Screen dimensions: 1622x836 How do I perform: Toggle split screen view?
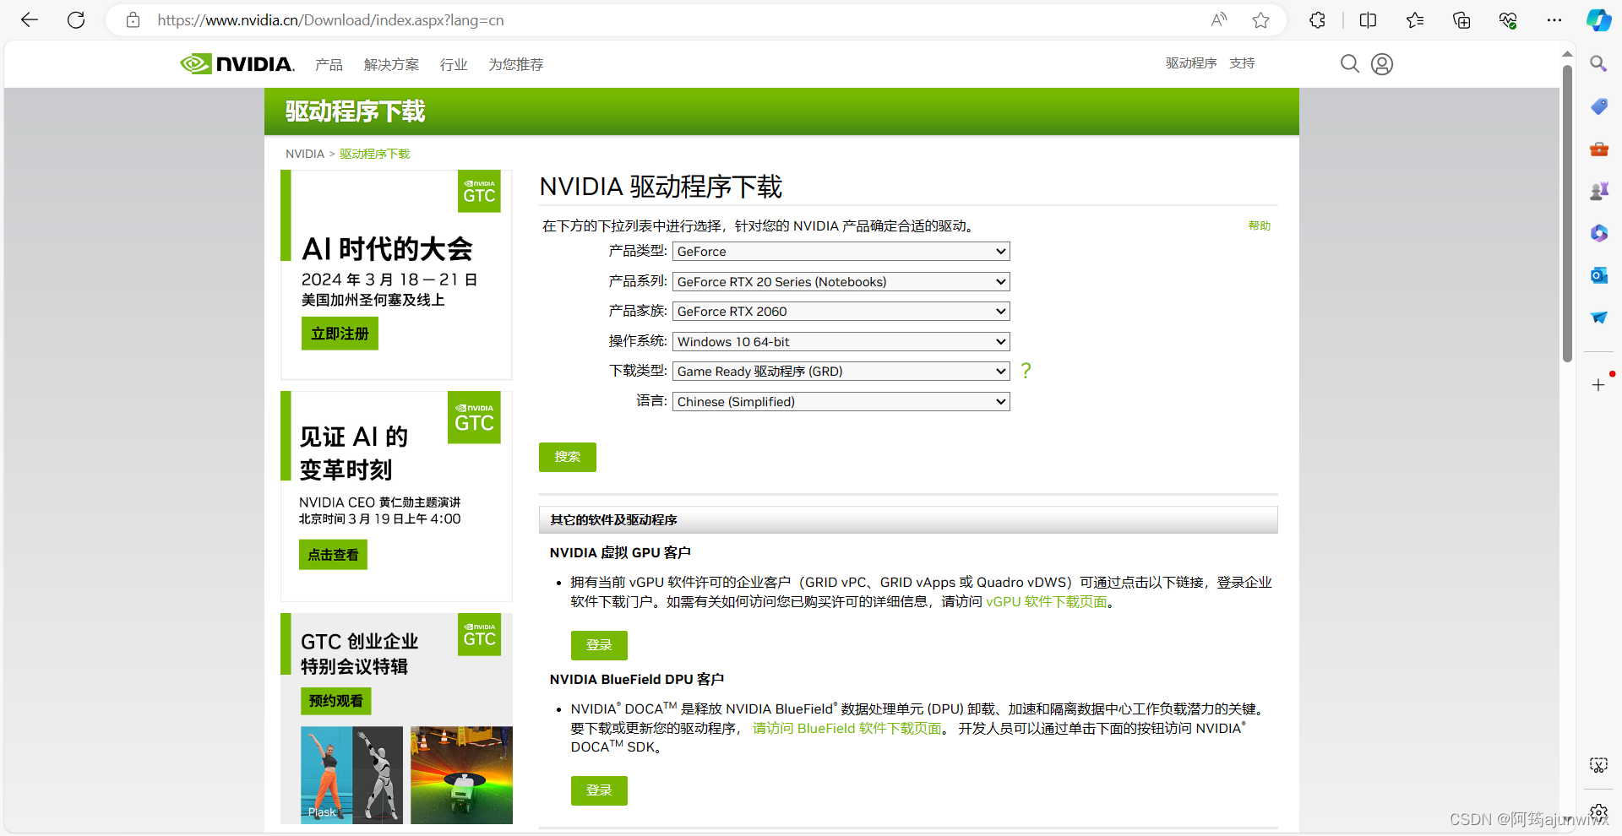click(1369, 20)
